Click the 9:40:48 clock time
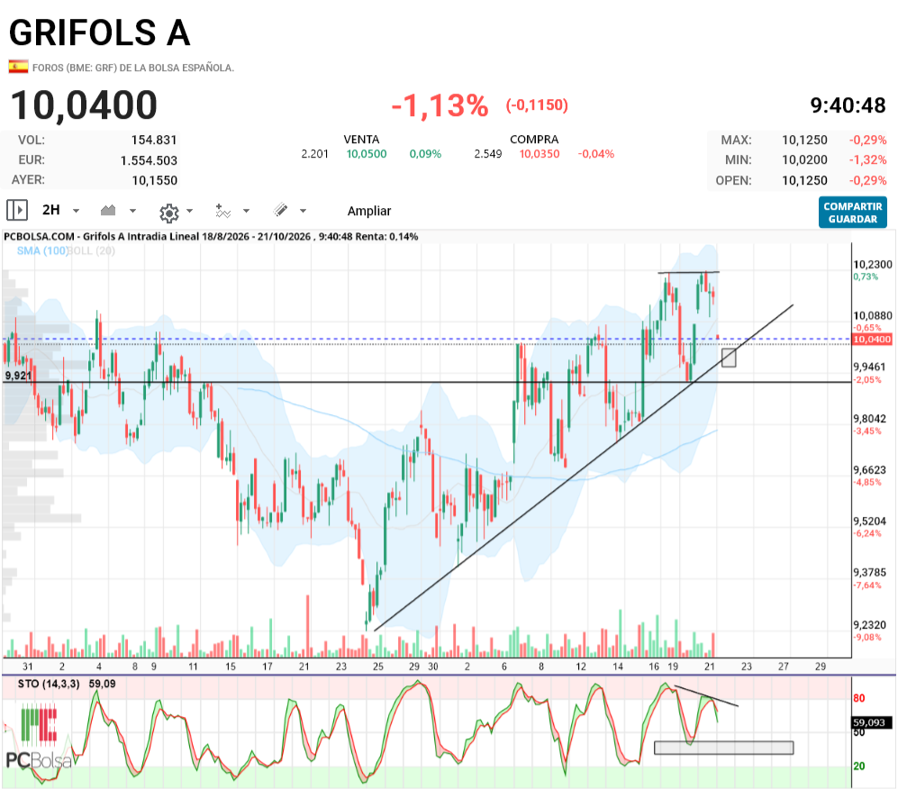Image resolution: width=898 pixels, height=789 pixels. (x=848, y=105)
